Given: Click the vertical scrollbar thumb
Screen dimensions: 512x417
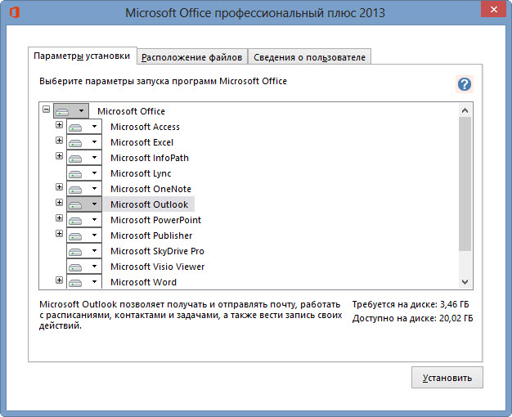Looking at the screenshot, I should pyautogui.click(x=465, y=184).
